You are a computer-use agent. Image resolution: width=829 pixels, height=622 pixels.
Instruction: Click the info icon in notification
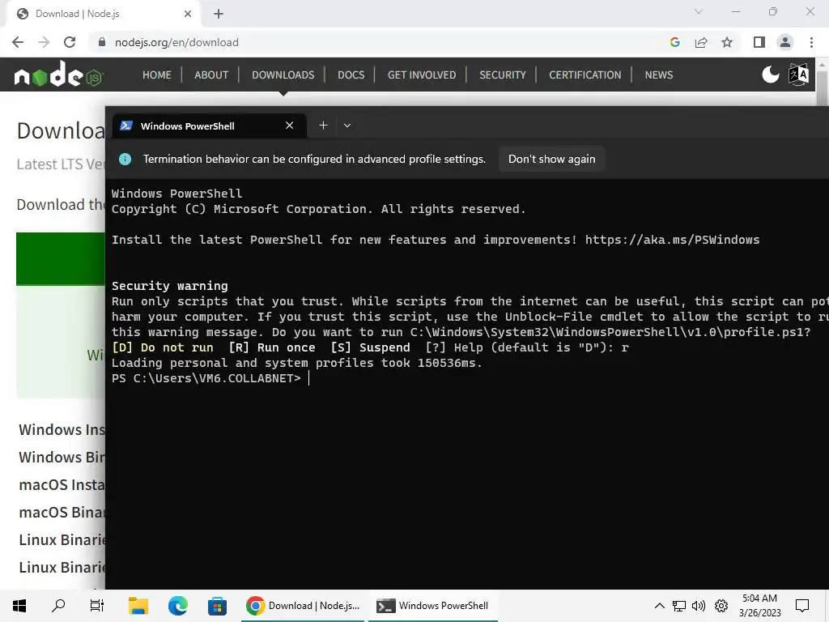[125, 159]
